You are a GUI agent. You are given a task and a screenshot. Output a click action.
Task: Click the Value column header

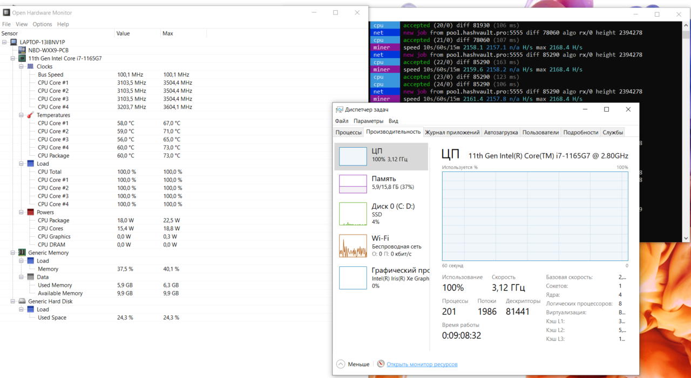coord(138,33)
